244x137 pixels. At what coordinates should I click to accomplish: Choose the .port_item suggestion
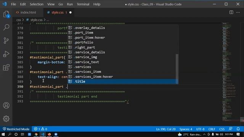(x=122, y=33)
